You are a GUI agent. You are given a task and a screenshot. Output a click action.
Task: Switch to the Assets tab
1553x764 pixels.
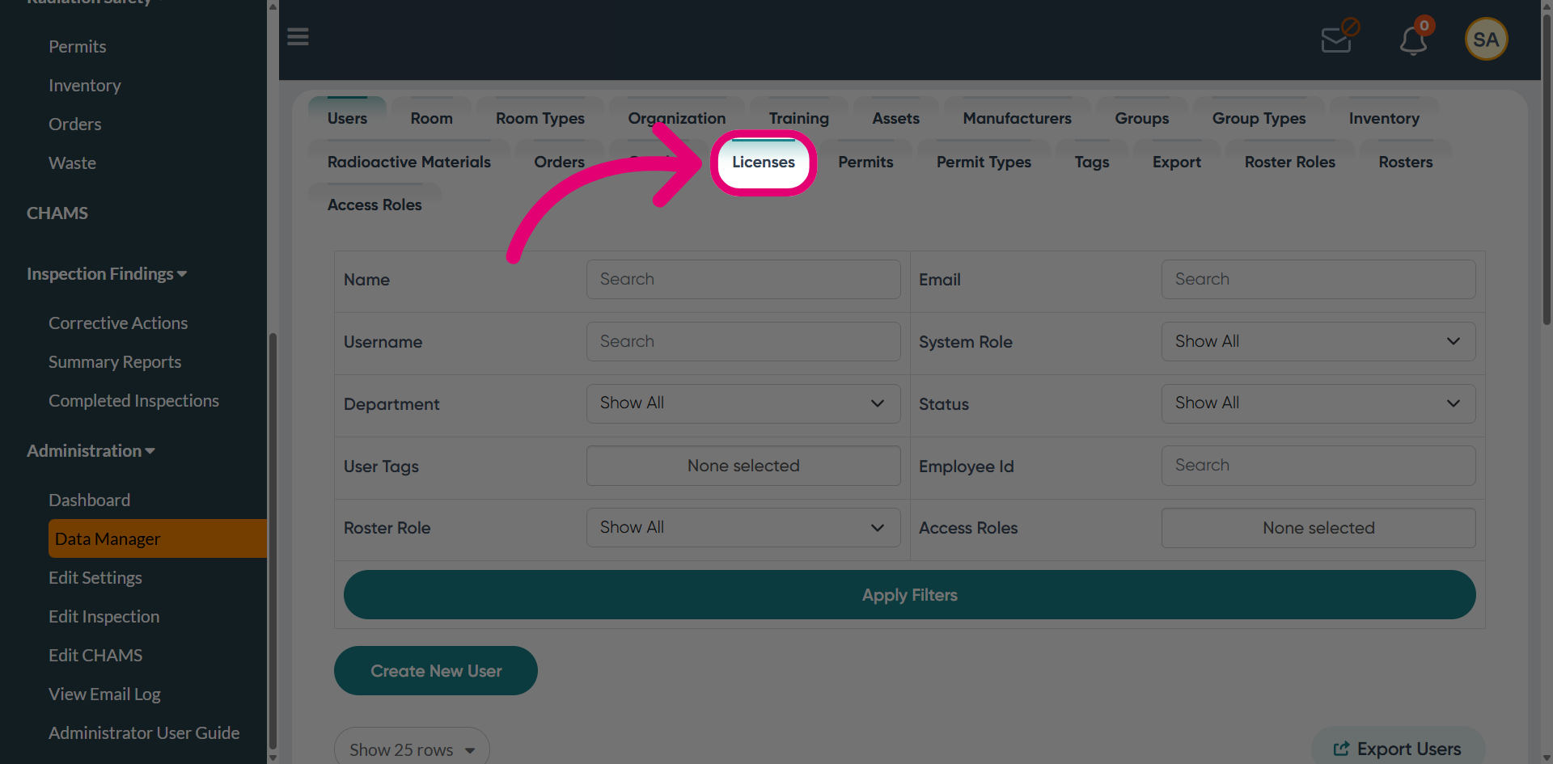coord(895,118)
